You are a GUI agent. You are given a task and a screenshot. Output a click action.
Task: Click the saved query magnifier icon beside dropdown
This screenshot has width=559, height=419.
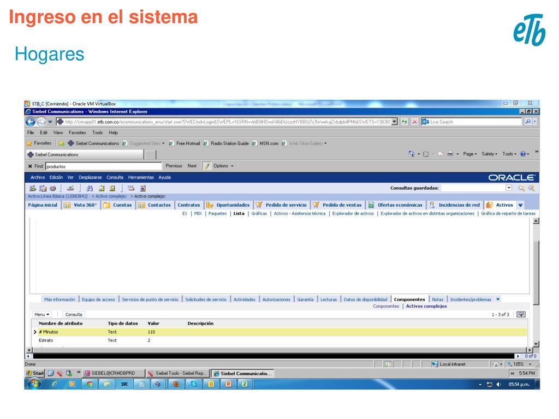[521, 188]
